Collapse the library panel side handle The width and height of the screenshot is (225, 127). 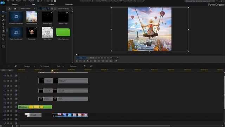pos(7,30)
